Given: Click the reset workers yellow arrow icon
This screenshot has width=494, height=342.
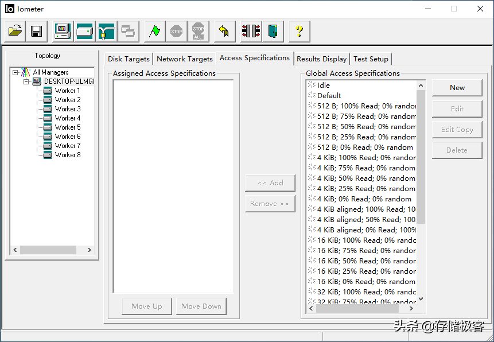Looking at the screenshot, I should point(224,32).
